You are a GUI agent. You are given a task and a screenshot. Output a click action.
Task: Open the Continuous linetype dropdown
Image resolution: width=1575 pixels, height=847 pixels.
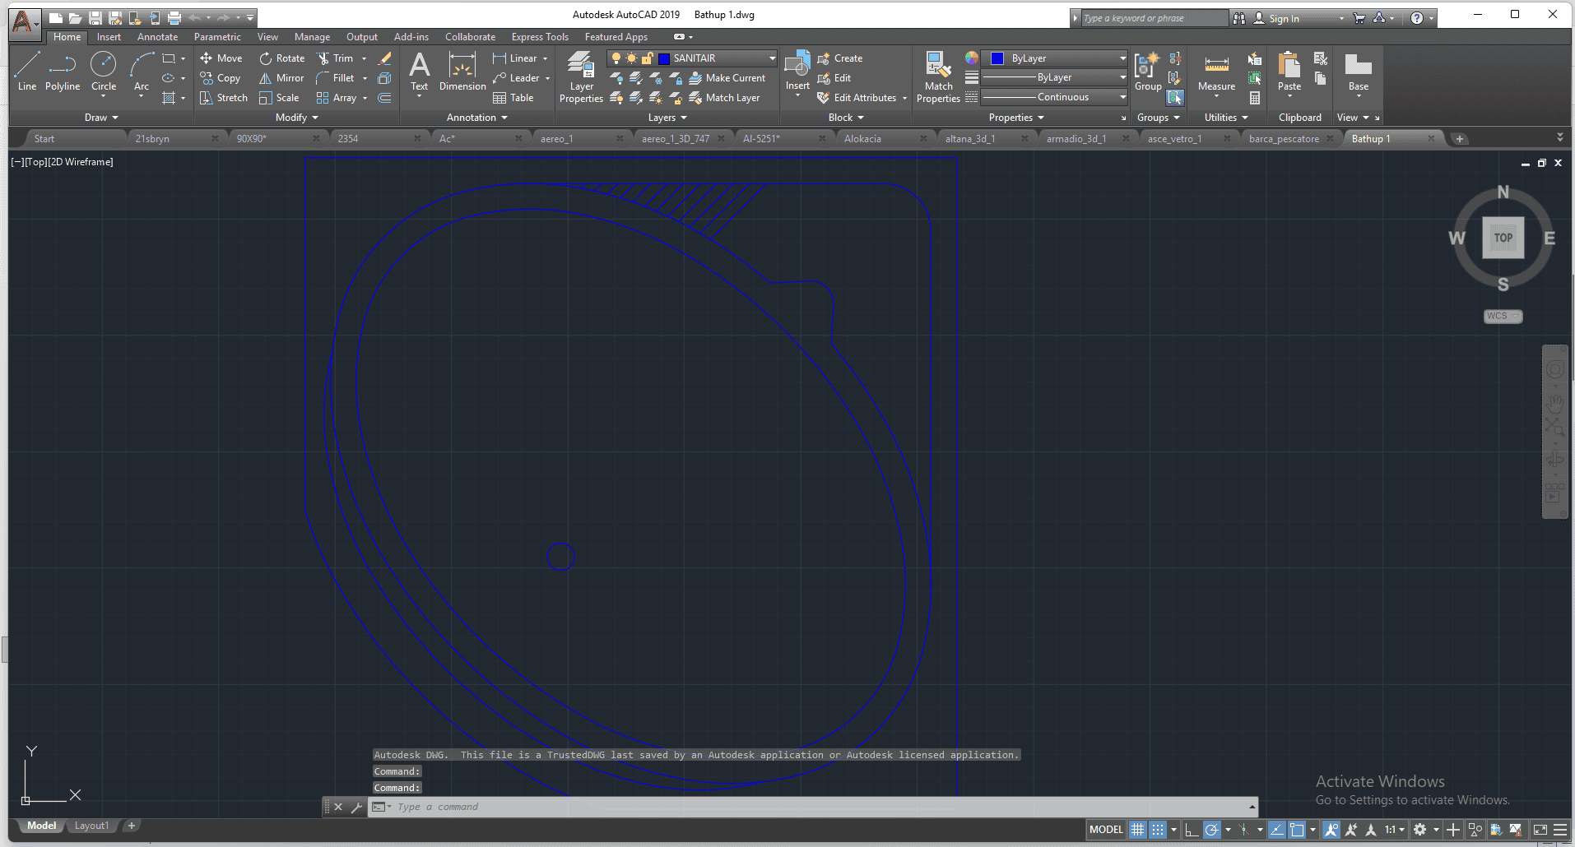pyautogui.click(x=1122, y=97)
